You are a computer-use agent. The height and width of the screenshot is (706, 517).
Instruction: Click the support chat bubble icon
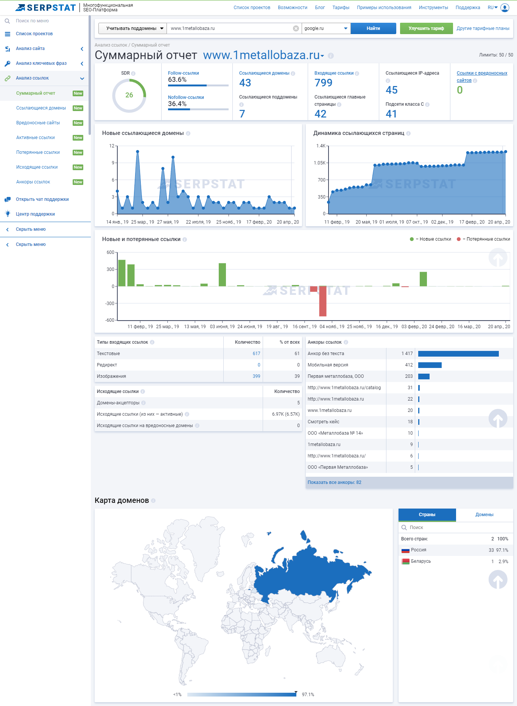coord(8,199)
